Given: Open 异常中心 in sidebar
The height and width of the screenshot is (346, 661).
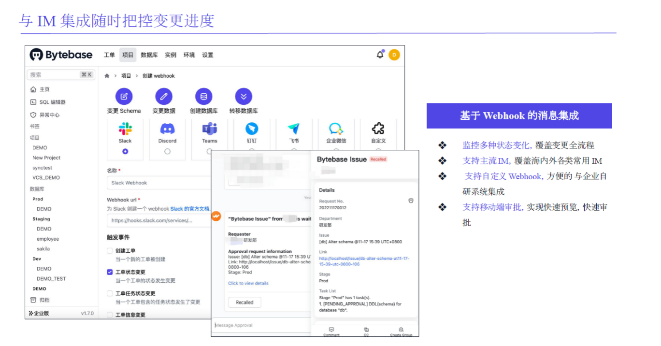Looking at the screenshot, I should pos(45,115).
